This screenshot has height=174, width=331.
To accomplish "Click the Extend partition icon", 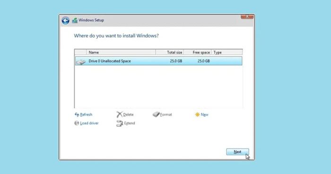I will (x=120, y=123).
